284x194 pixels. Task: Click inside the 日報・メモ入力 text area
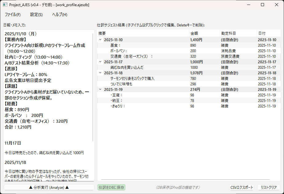click(x=48, y=135)
